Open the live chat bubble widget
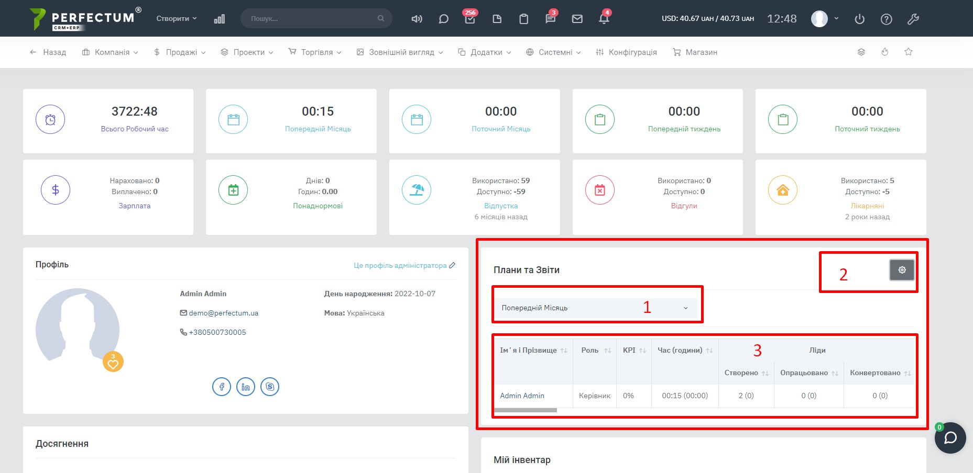Image resolution: width=973 pixels, height=473 pixels. click(950, 437)
